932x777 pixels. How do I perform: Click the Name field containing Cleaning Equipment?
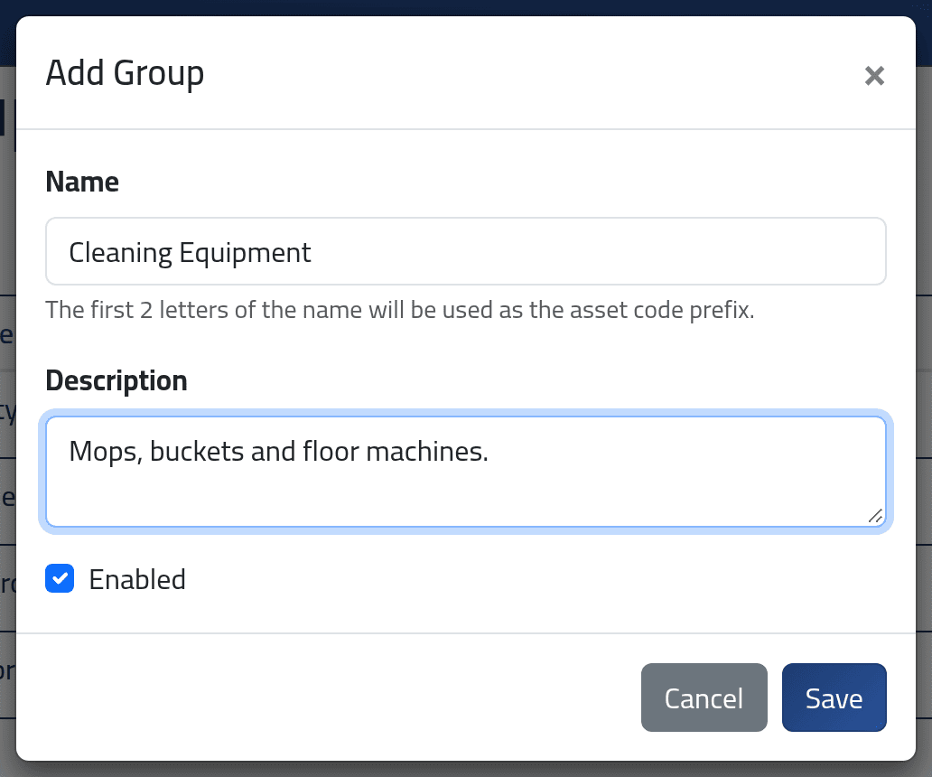coord(466,251)
